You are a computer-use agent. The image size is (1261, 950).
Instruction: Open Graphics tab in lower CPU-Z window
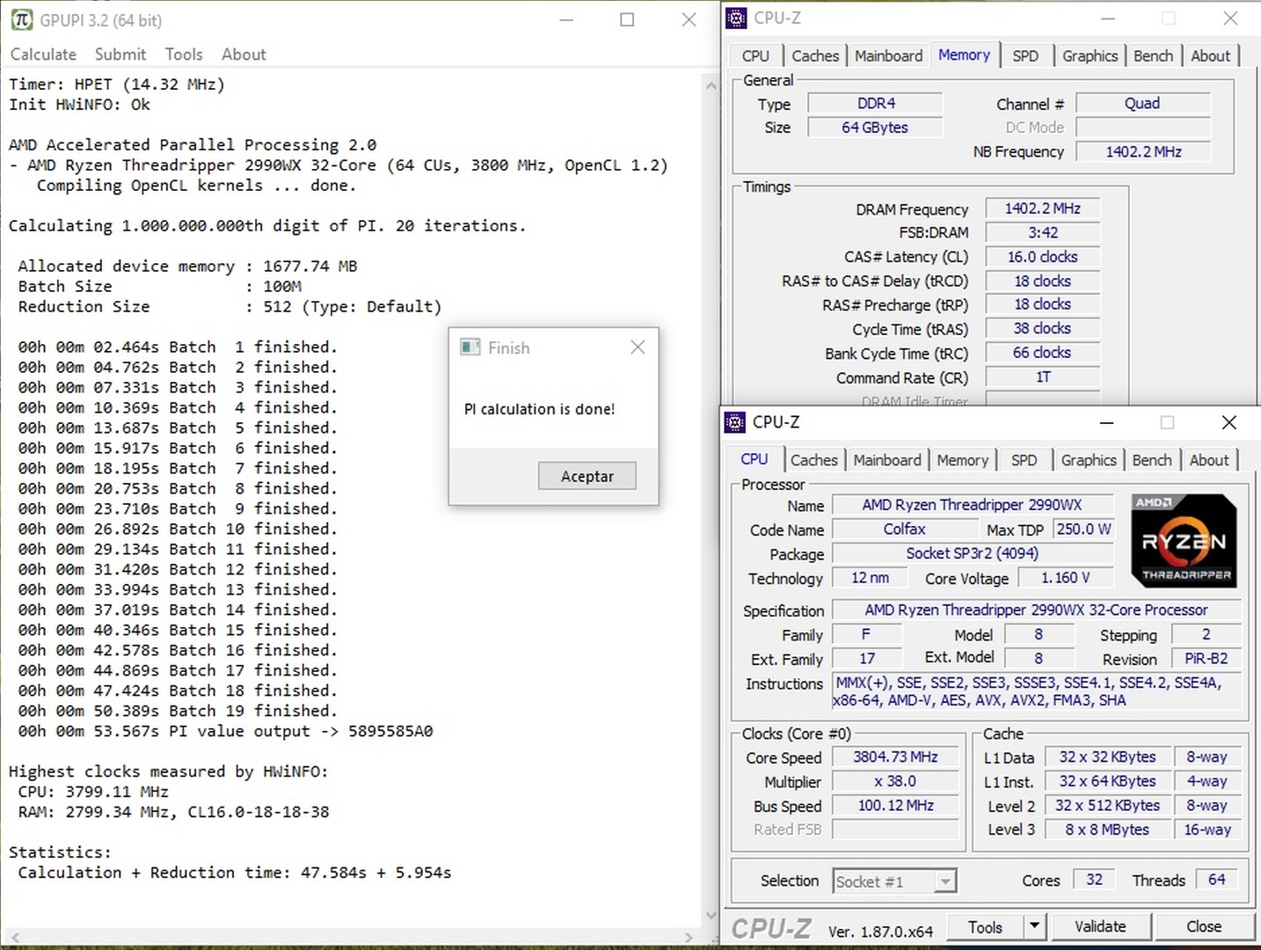pos(1089,460)
